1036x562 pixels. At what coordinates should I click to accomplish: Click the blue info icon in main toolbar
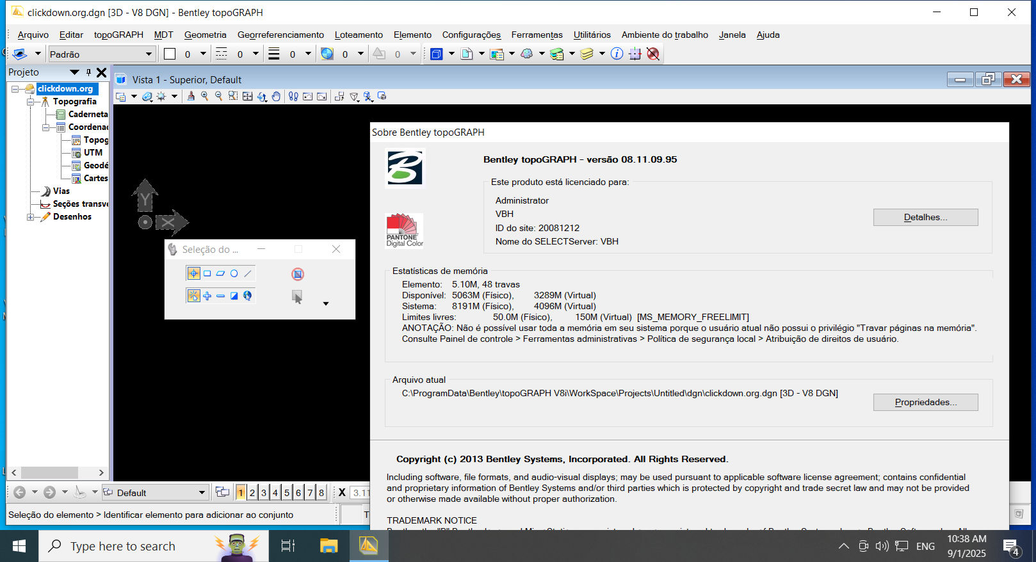(617, 54)
